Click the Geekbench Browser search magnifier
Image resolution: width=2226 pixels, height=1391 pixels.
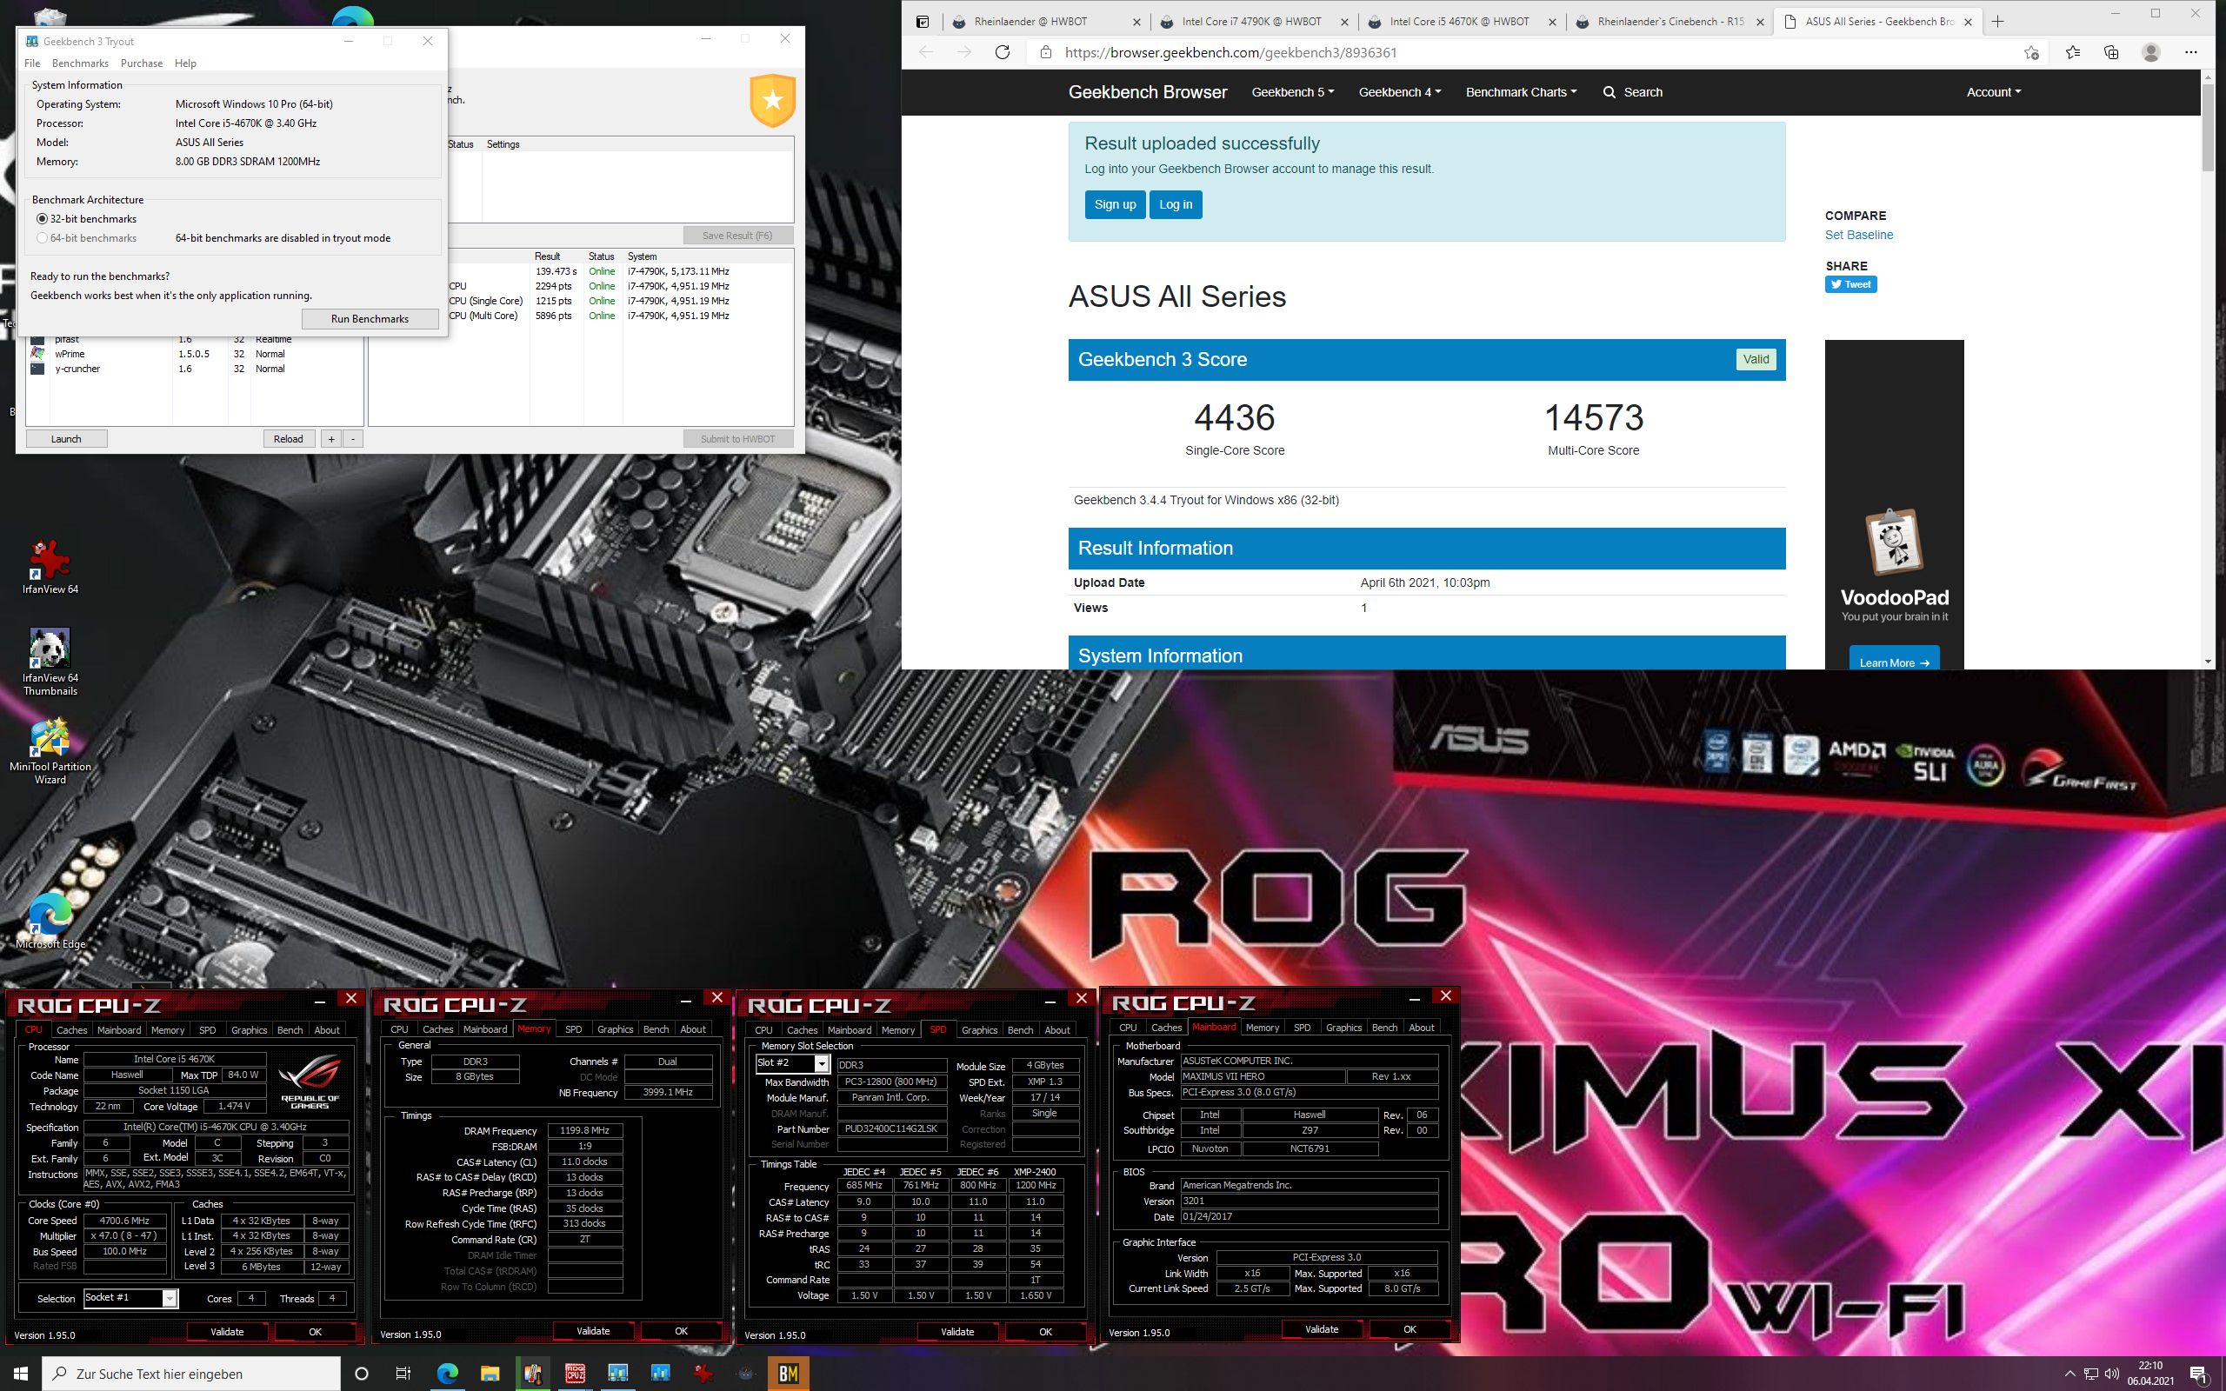pyautogui.click(x=1609, y=92)
